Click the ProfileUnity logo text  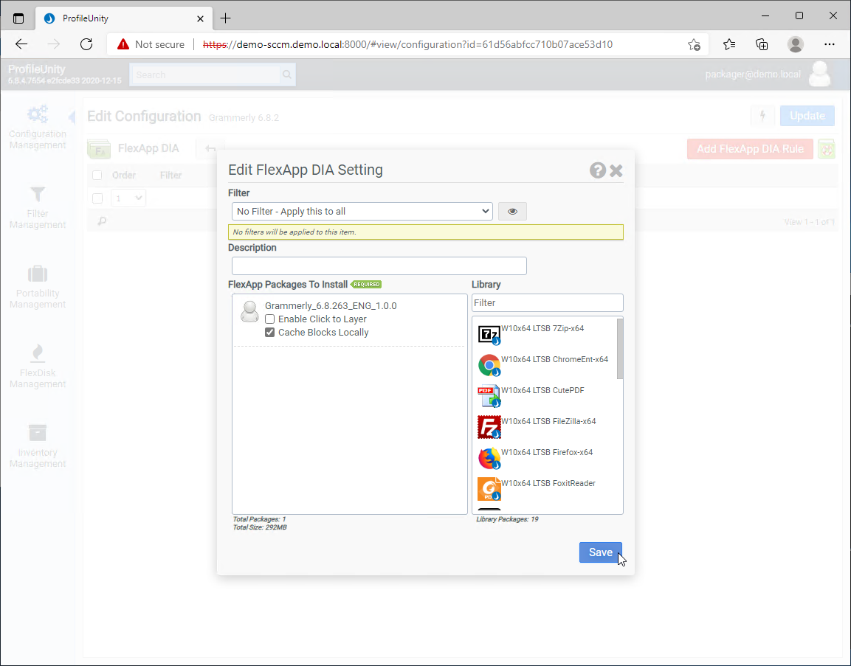click(x=37, y=69)
